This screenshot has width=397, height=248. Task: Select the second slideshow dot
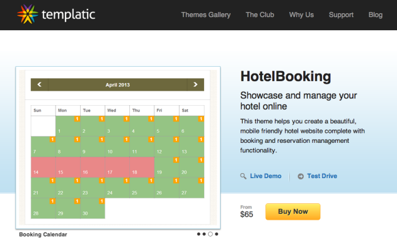[204, 234]
